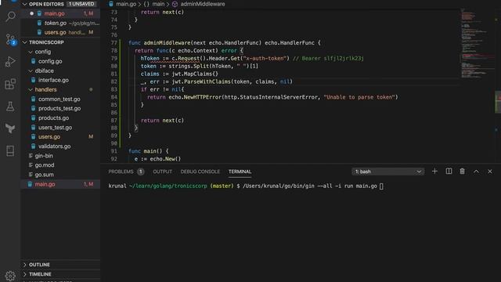Open the Extensions view
Viewport: 501px width, 282px height.
[x=10, y=84]
